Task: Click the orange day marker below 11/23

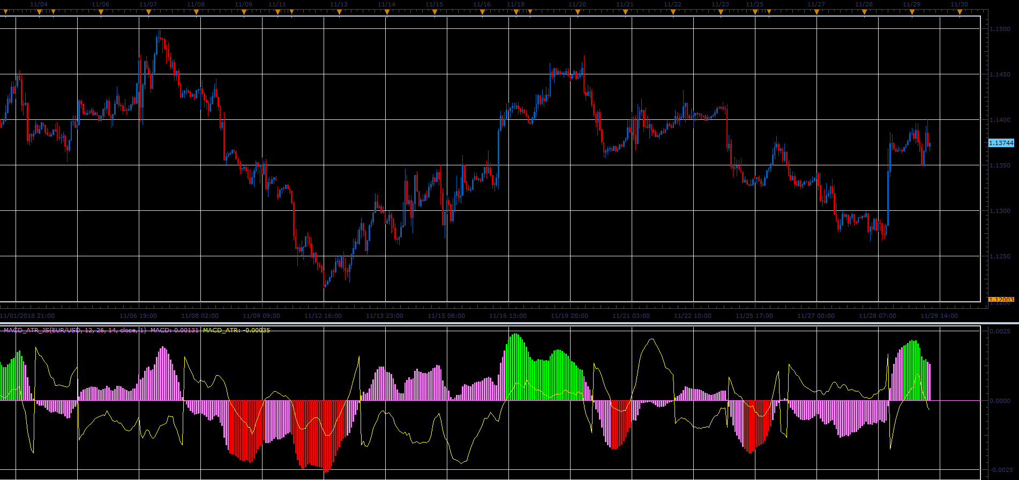Action: [x=721, y=12]
